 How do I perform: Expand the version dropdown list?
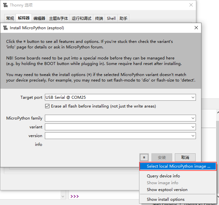coord(193,136)
